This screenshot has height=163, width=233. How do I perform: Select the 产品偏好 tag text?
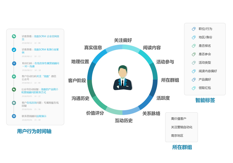205,80
